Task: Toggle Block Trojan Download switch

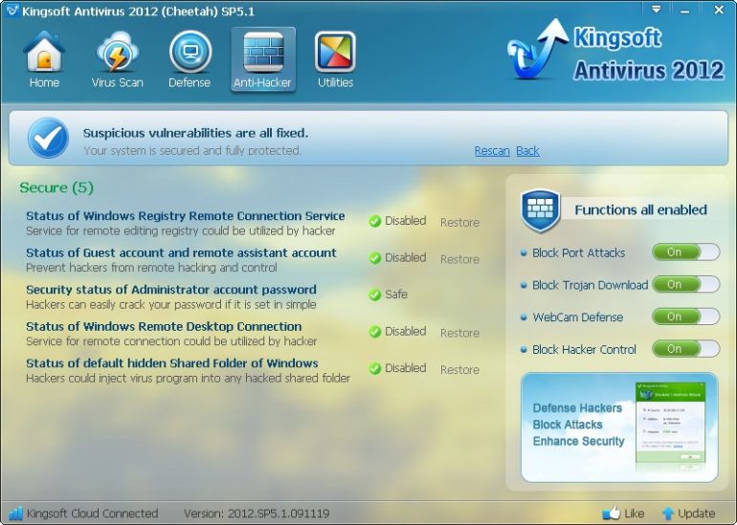Action: tap(685, 284)
